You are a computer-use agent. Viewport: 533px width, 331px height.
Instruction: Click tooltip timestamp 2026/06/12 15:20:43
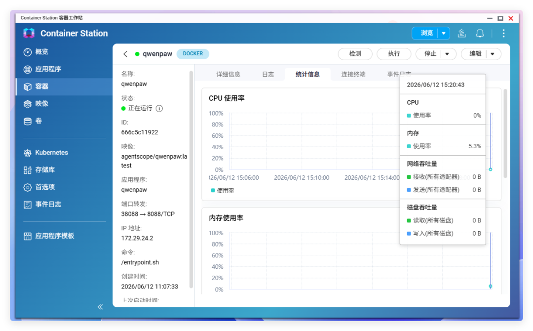[x=435, y=84]
